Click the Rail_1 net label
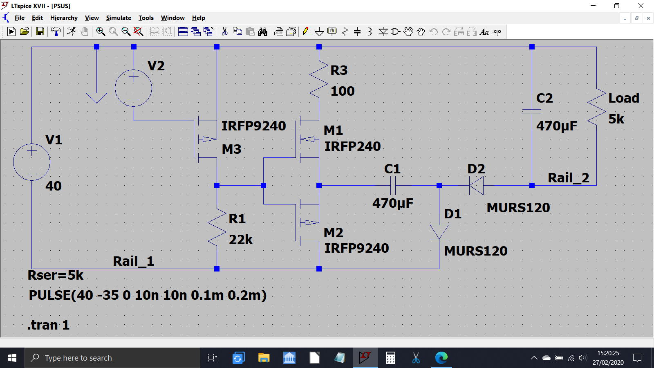 click(134, 261)
